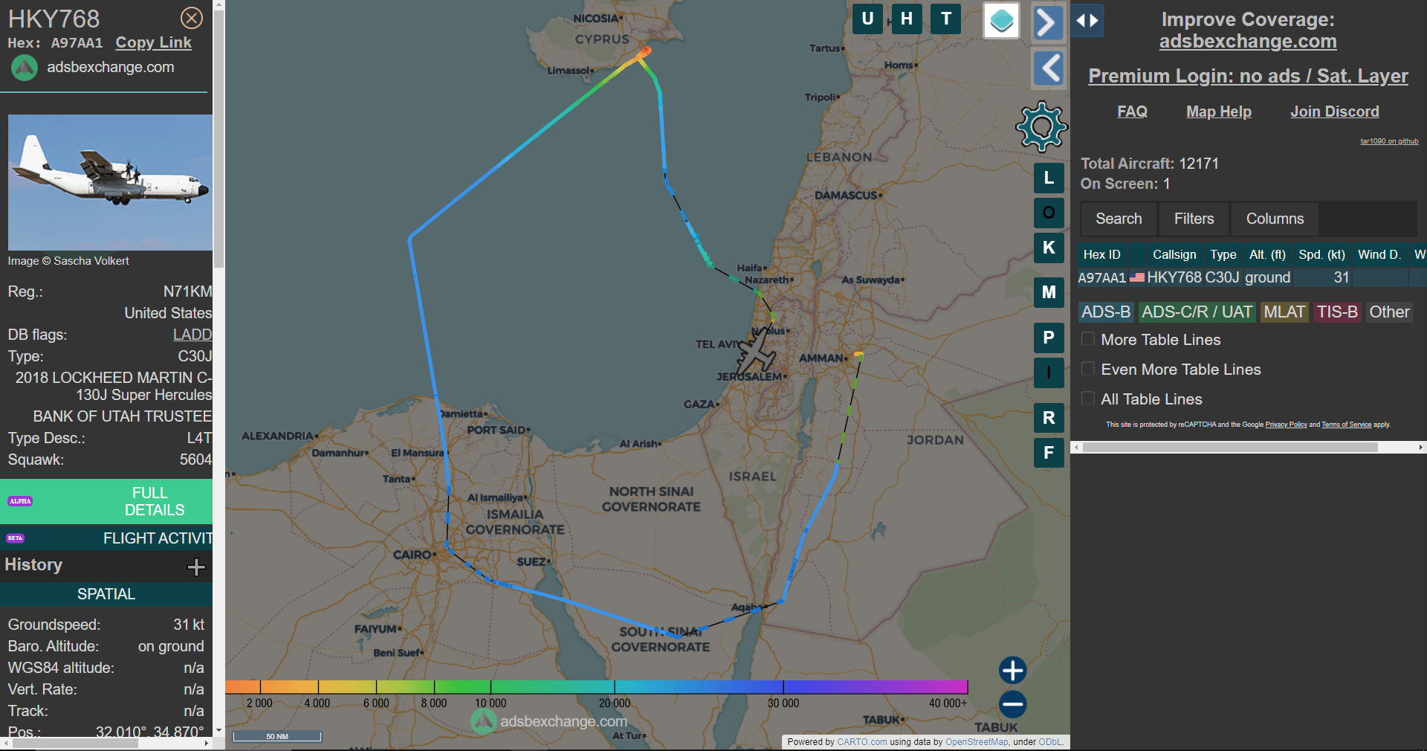This screenshot has height=751, width=1427.
Task: Zoom out with the minus button
Action: click(1012, 704)
